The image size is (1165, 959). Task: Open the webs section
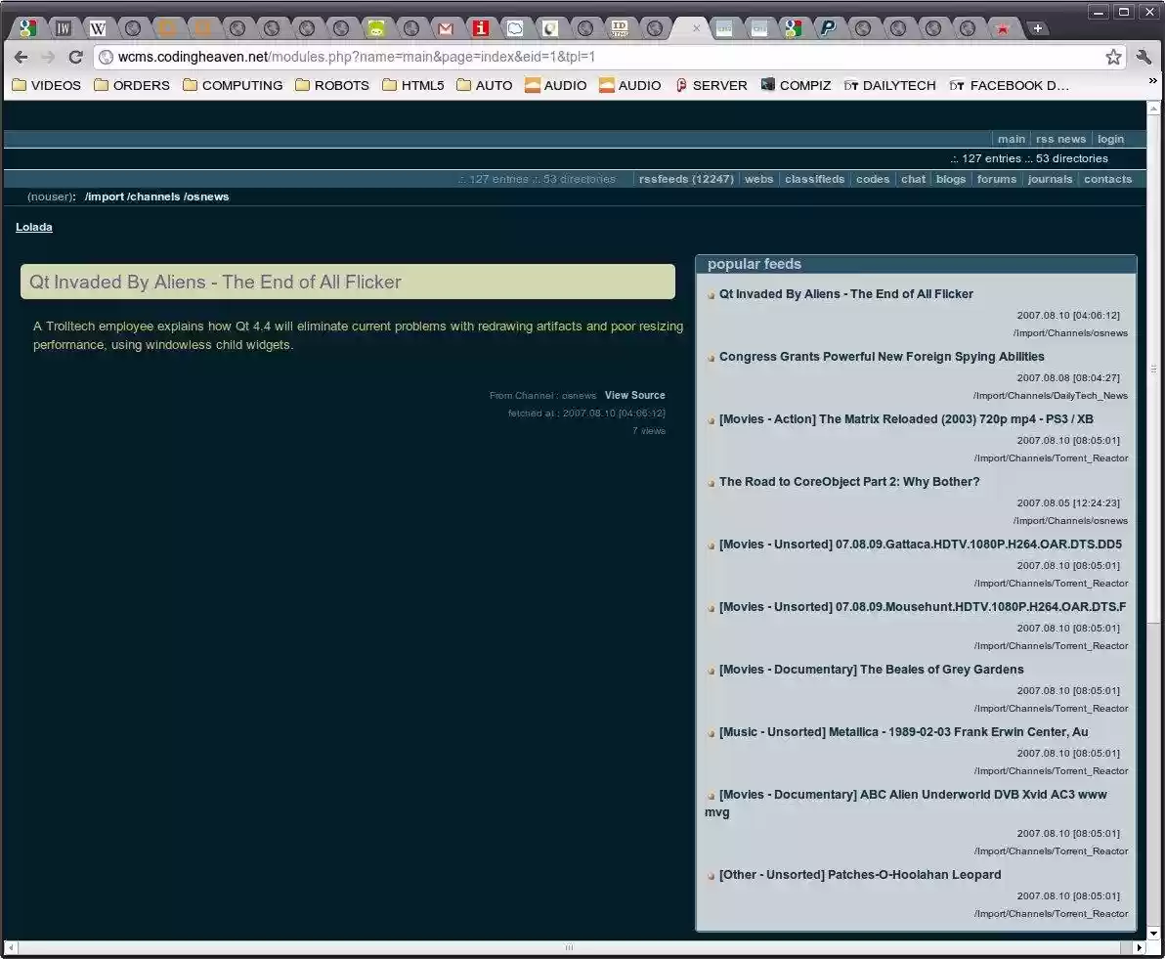(758, 179)
